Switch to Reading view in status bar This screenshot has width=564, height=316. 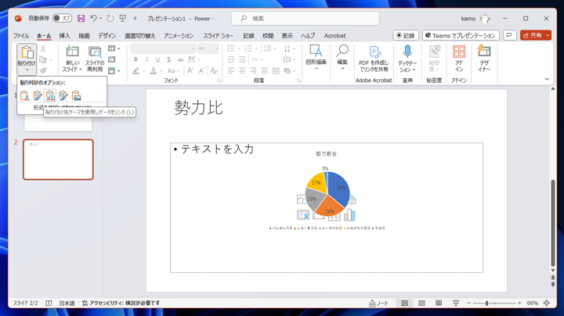(439, 303)
